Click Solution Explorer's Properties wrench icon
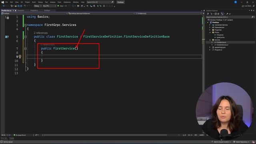Screen dimensions: 256x144 [227, 14]
